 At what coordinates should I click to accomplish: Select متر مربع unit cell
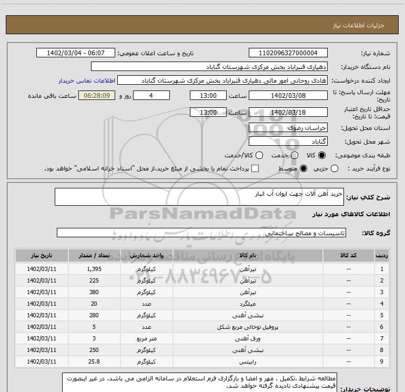click(146, 338)
